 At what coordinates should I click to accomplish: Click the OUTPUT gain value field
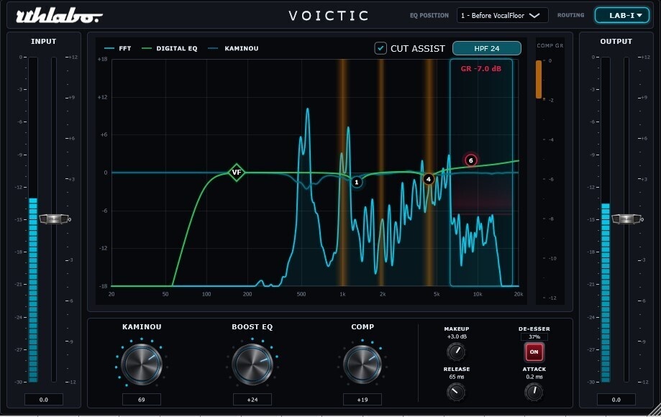point(616,400)
